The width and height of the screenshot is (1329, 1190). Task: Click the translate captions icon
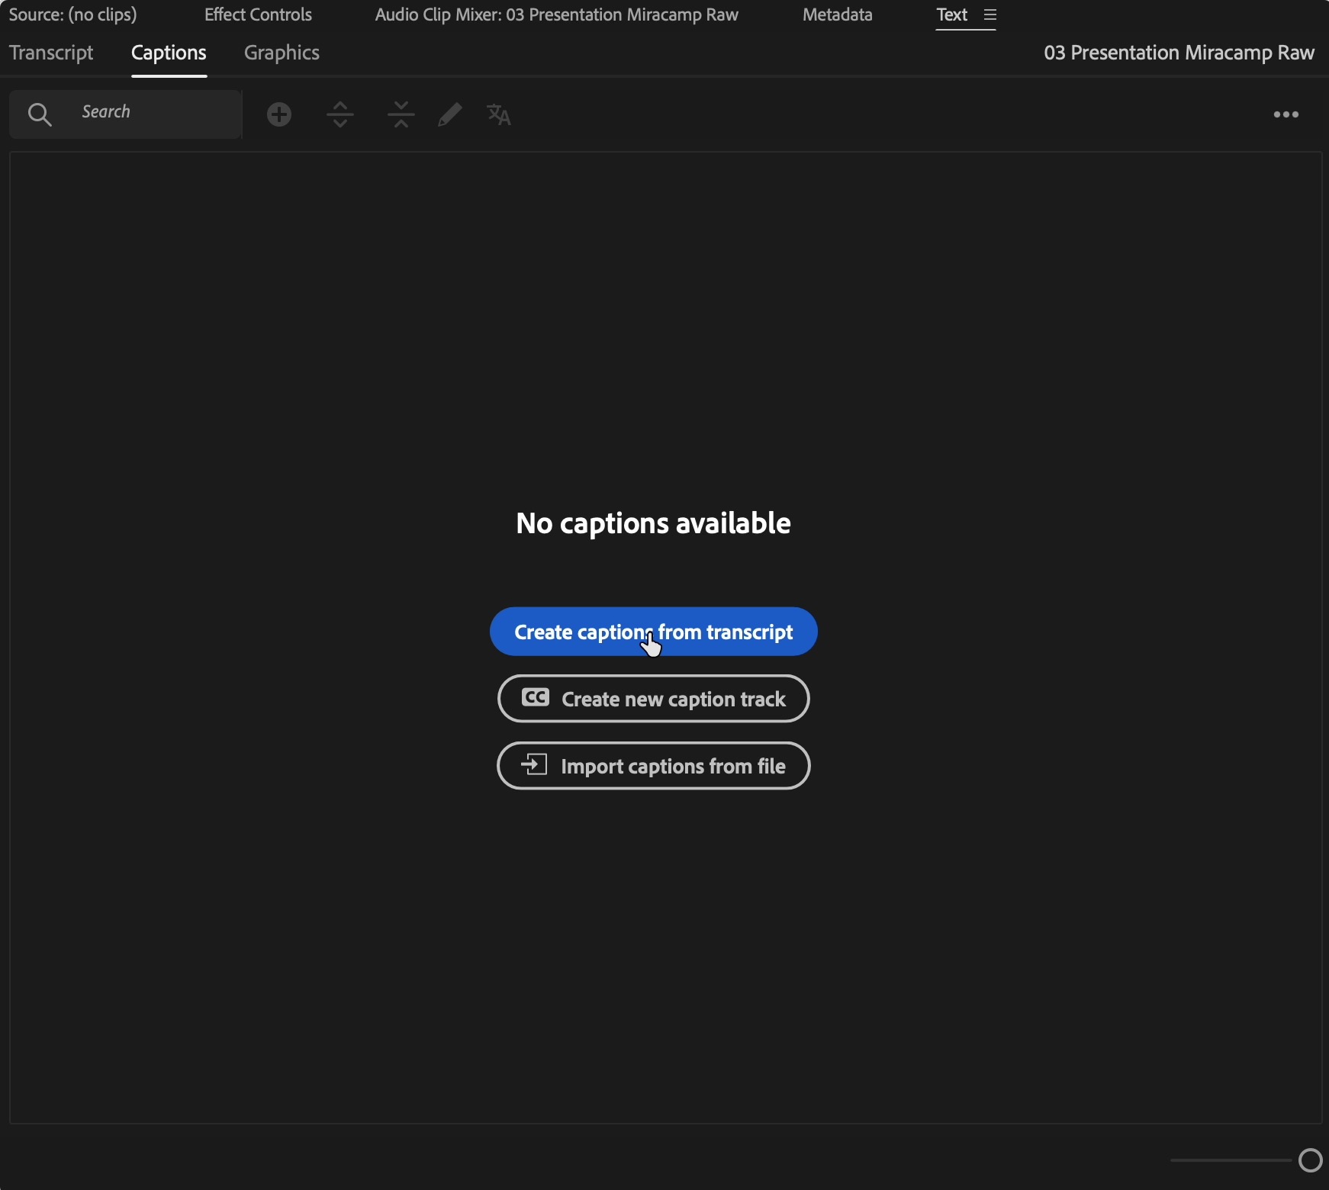click(x=499, y=114)
